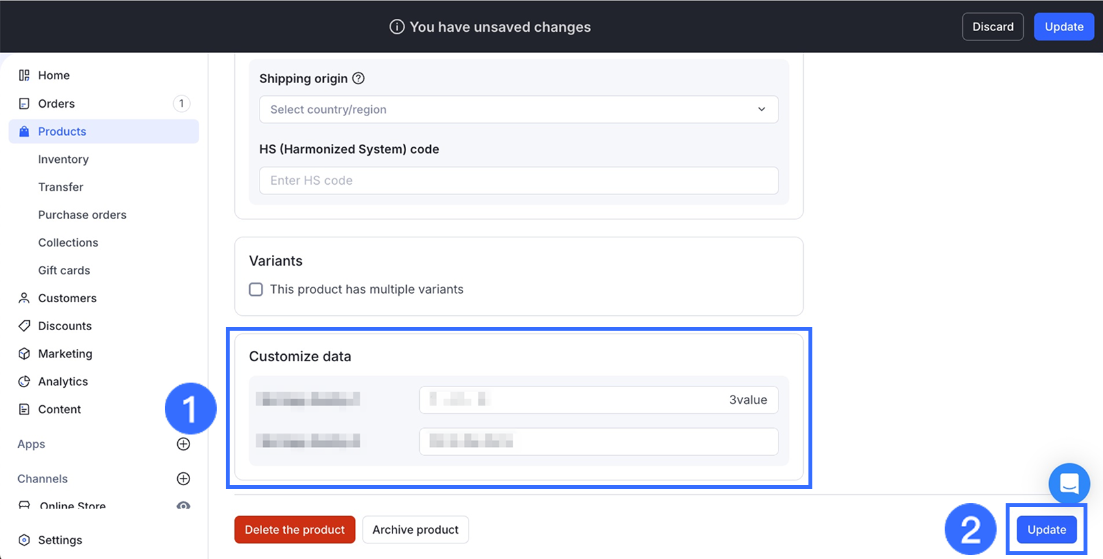Click Shipping origin help question icon

click(x=358, y=78)
